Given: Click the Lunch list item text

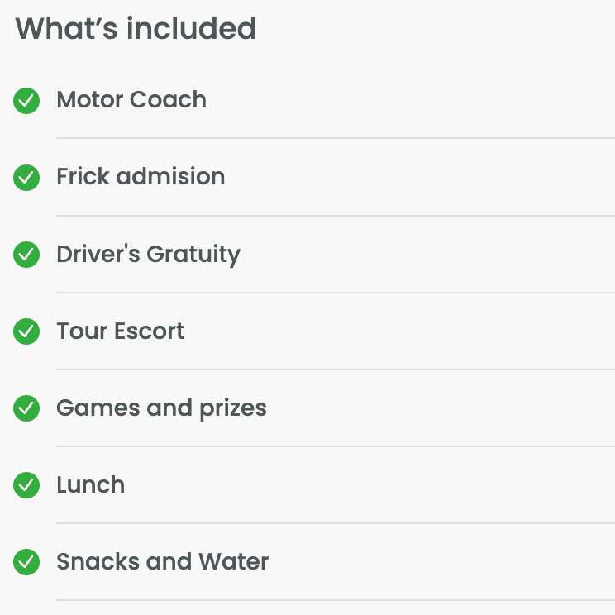Looking at the screenshot, I should point(90,484).
